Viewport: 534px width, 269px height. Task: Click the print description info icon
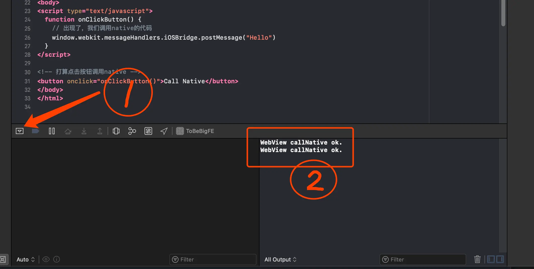pos(57,259)
